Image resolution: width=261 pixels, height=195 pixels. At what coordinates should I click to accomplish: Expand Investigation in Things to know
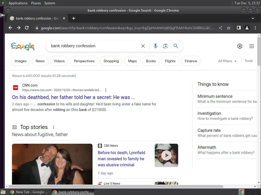coord(227,116)
